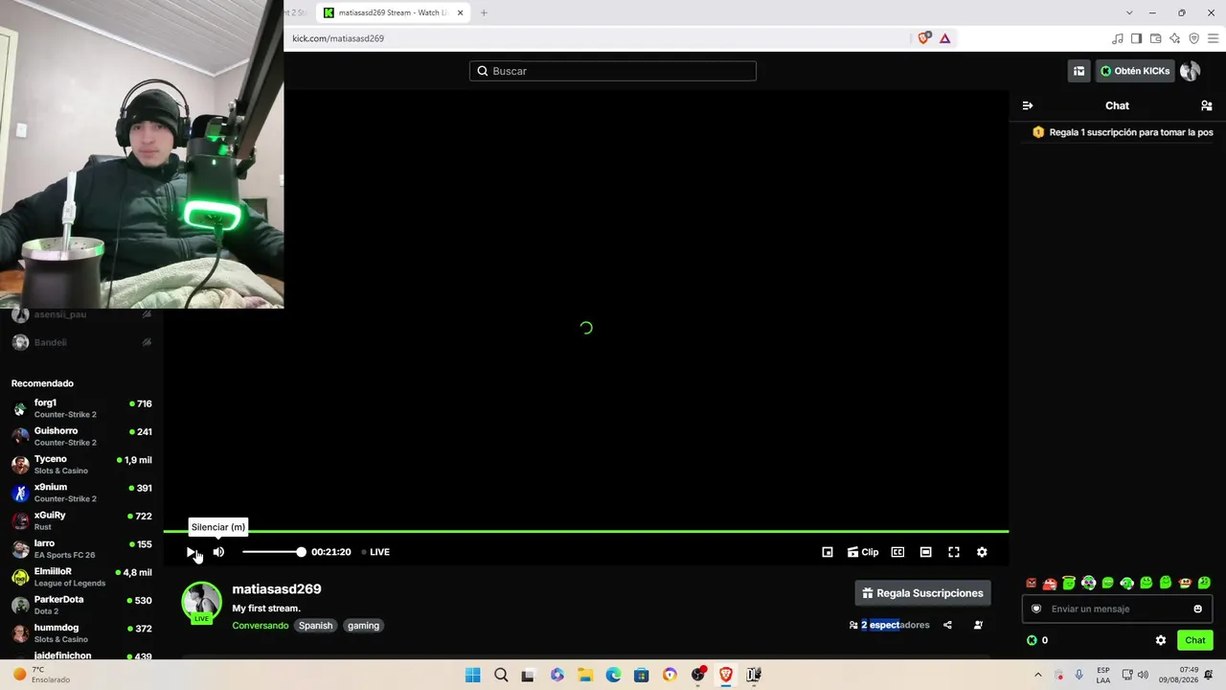Open the video player settings gear
This screenshot has height=690, width=1226.
pyautogui.click(x=982, y=552)
